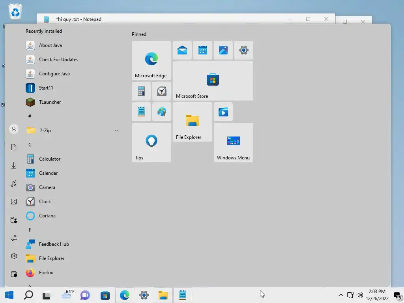Viewport: 404px width, 303px height.
Task: Open Microsoft Store from the taskbar
Action: (105, 295)
